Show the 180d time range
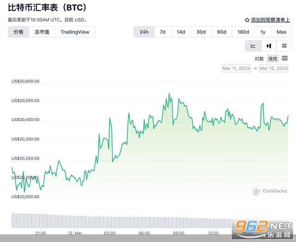The height and width of the screenshot is (242, 296). coord(243,32)
